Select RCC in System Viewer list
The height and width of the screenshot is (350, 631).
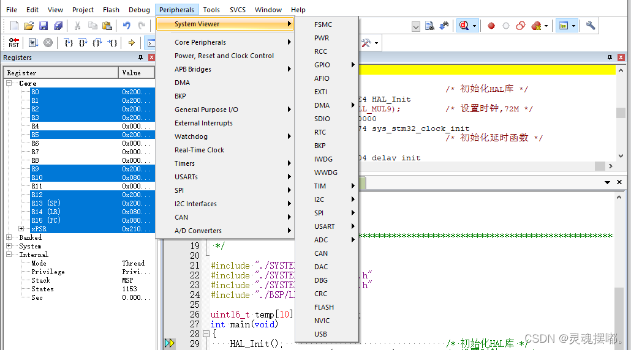click(x=327, y=51)
